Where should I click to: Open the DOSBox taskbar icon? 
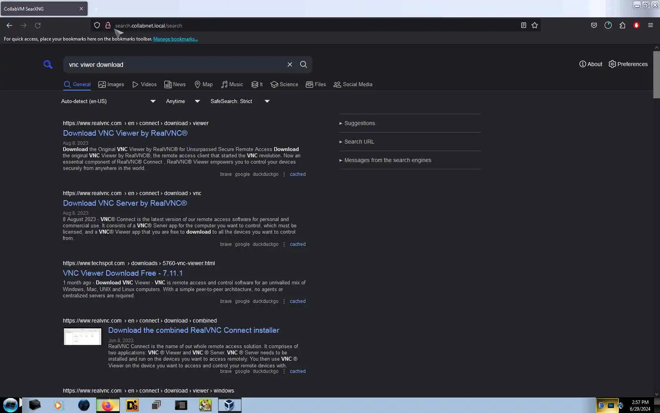(205, 405)
